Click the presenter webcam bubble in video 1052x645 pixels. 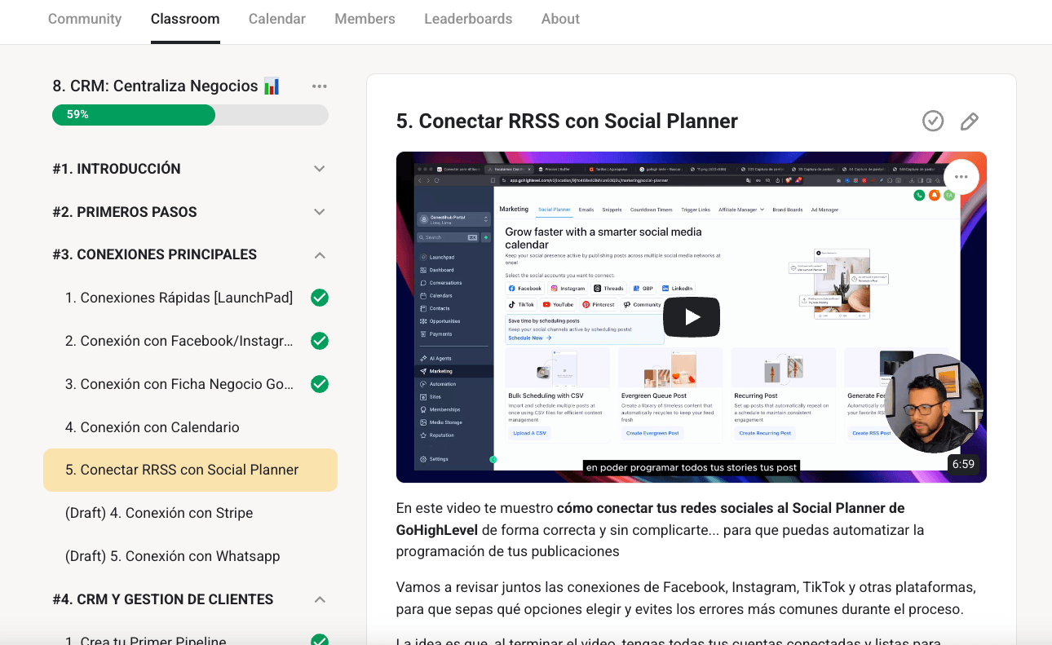934,403
